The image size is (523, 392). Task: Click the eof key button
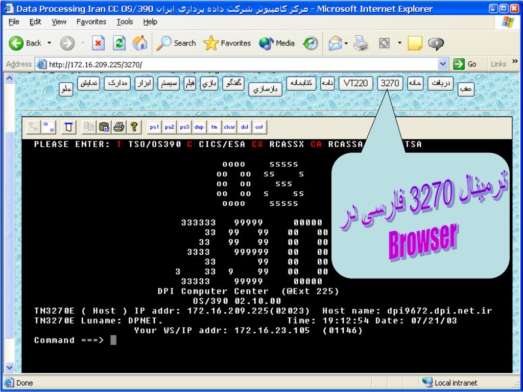click(259, 127)
